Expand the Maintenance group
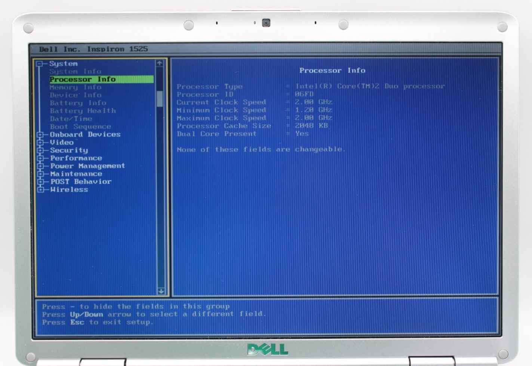 (40, 174)
